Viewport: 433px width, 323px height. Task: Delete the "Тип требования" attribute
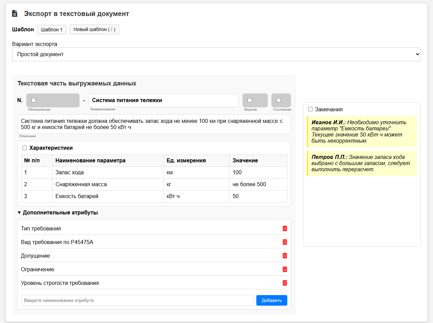[x=285, y=228]
